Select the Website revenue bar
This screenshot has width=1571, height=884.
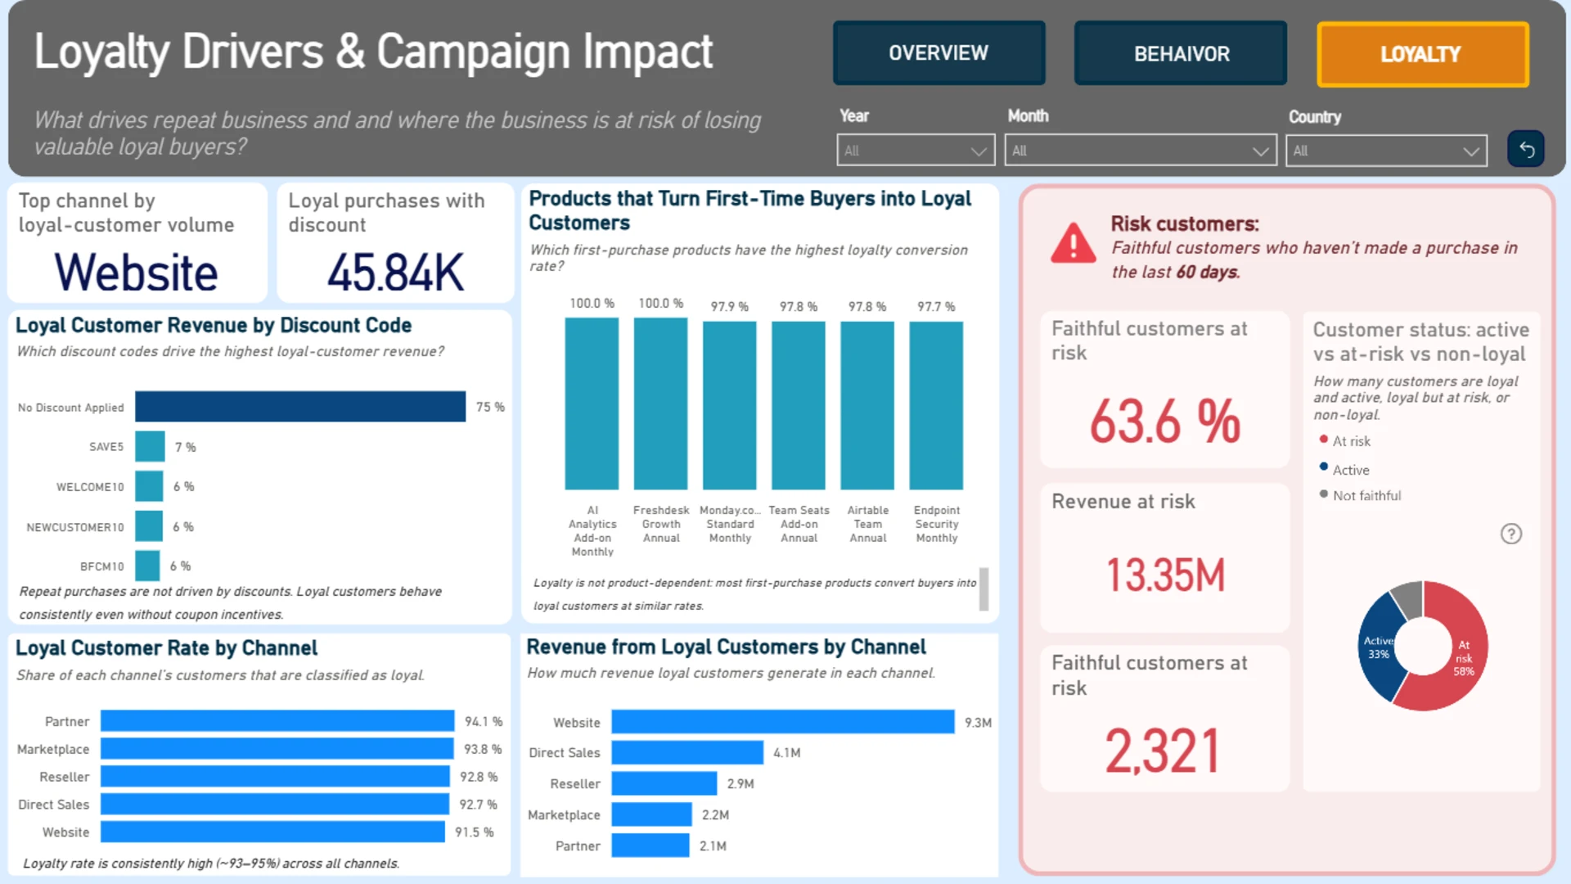click(x=783, y=722)
